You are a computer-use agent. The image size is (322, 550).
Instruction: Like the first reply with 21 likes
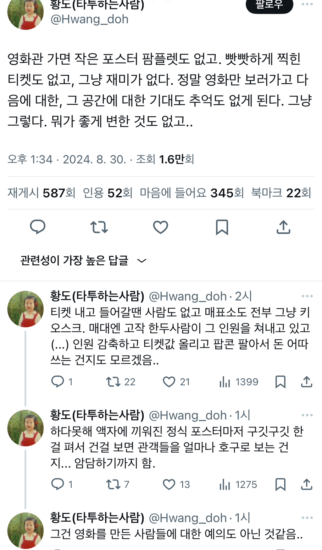click(169, 382)
